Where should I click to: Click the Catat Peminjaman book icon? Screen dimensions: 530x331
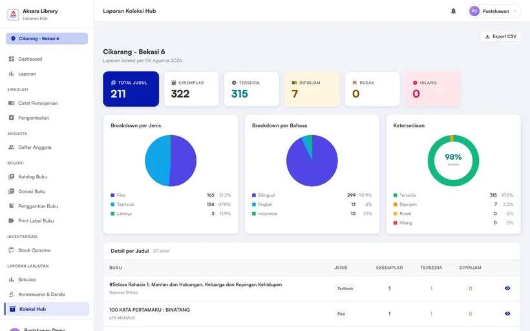pyautogui.click(x=11, y=103)
